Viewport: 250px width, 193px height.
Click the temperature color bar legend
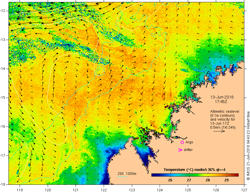pos(195,175)
